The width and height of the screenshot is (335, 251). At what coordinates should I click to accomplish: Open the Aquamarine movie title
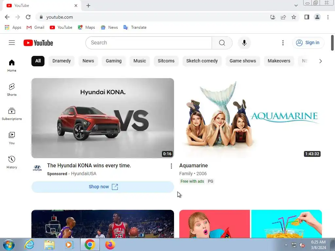193,166
